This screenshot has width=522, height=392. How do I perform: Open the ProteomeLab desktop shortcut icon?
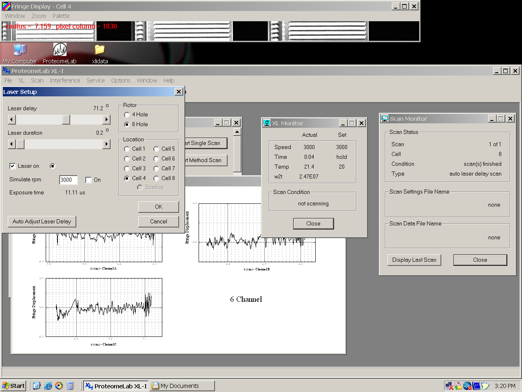60,50
